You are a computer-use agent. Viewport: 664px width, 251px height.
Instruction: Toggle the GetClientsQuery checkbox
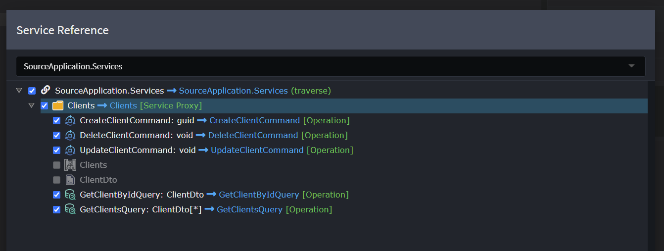pyautogui.click(x=56, y=209)
